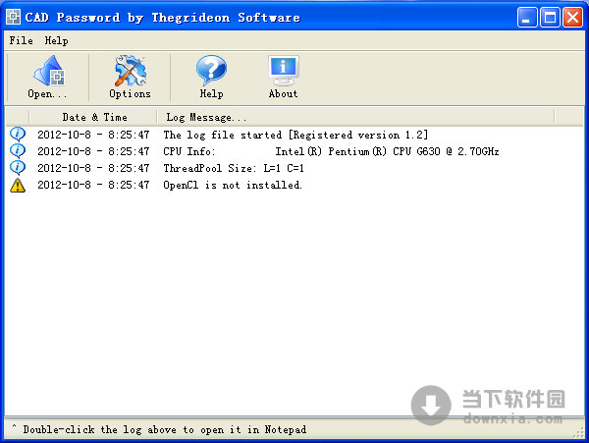The width and height of the screenshot is (589, 443).
Task: Select the 'ThreadPool Size: L=1 C=1' message
Action: [x=234, y=168]
